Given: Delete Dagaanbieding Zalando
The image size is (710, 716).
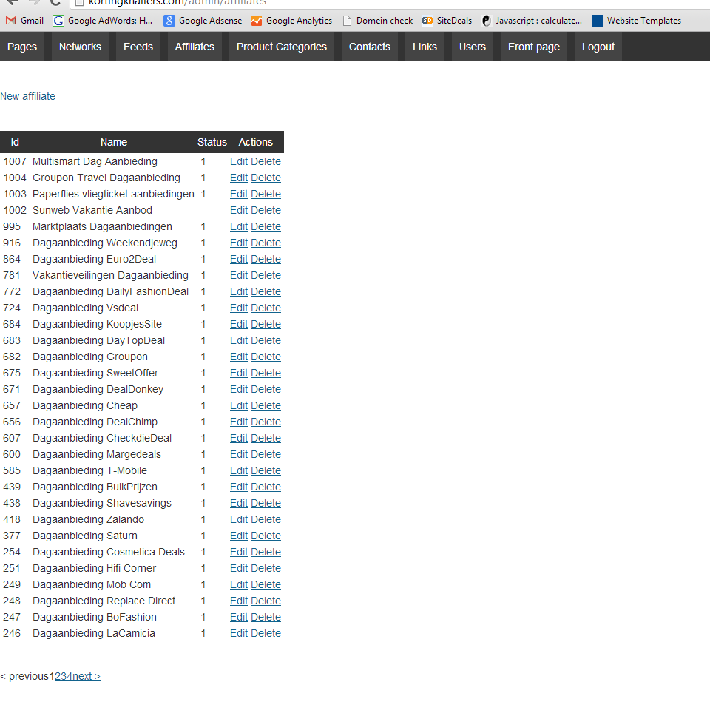Looking at the screenshot, I should [266, 520].
